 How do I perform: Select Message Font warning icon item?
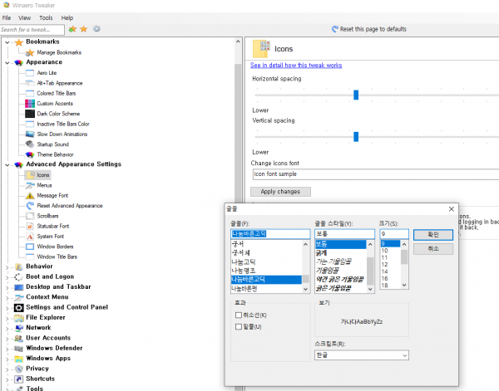[x=30, y=196]
